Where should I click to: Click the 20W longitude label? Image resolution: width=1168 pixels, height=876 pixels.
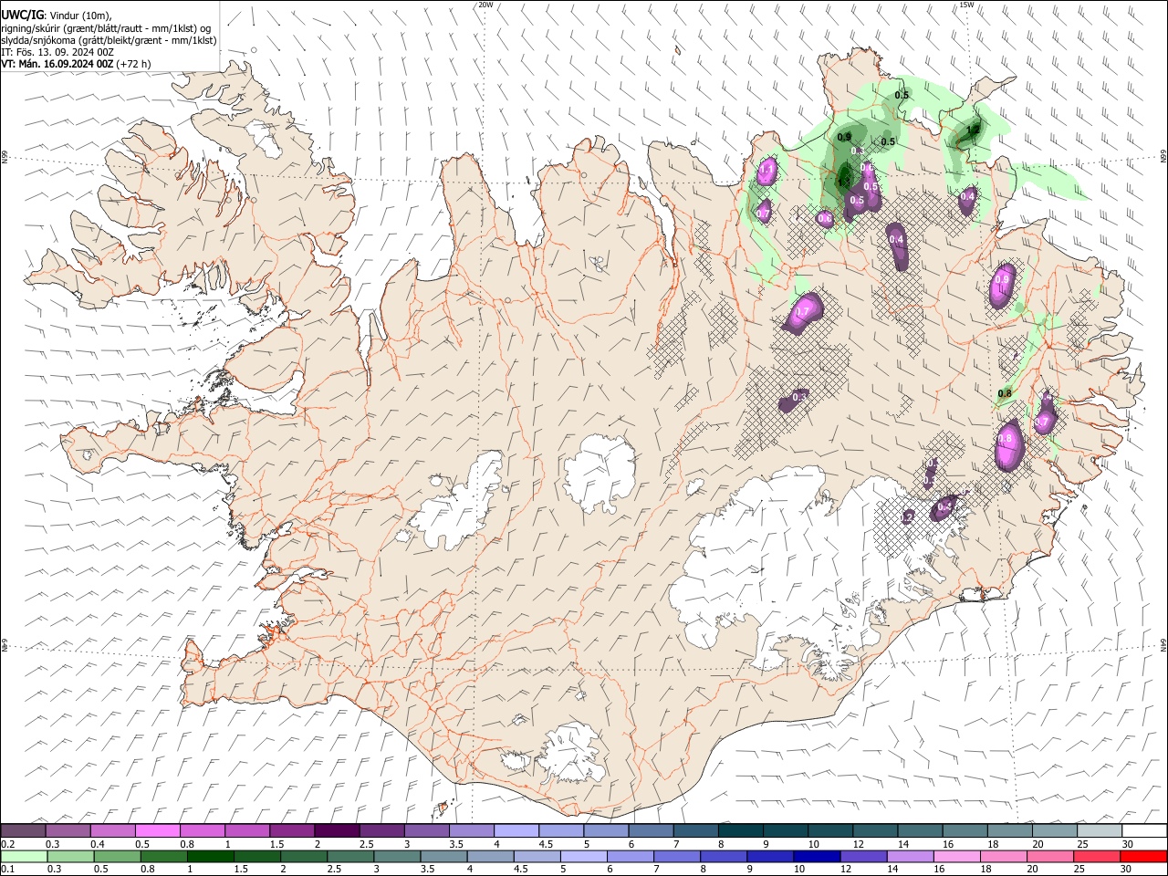(x=485, y=5)
